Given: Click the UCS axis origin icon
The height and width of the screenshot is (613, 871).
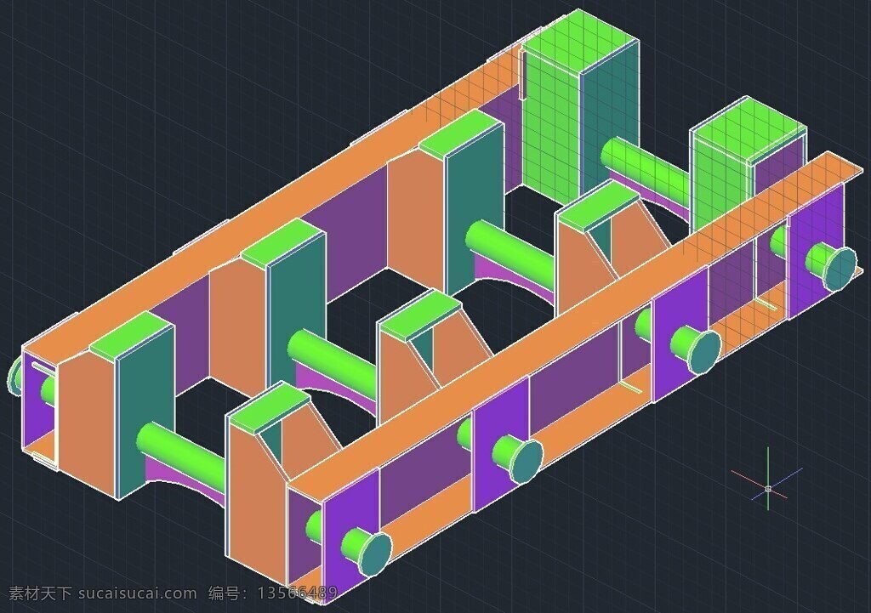Looking at the screenshot, I should 768,488.
